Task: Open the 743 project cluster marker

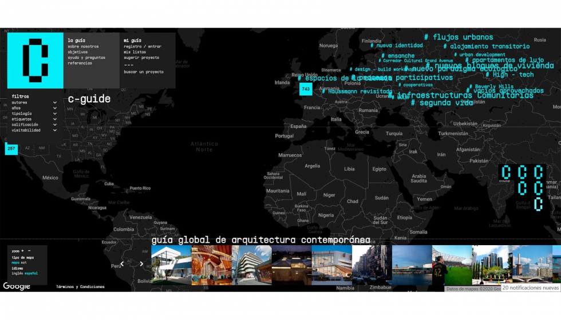Action: pos(306,89)
